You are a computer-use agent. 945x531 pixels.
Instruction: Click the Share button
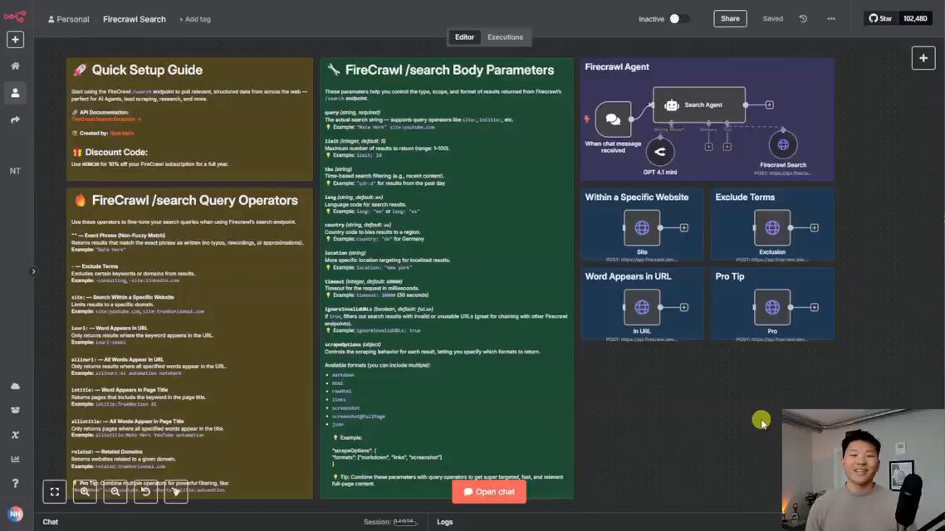[730, 18]
